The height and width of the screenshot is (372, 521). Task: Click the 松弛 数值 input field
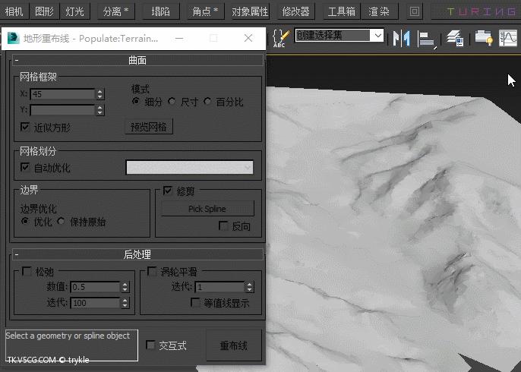point(95,287)
